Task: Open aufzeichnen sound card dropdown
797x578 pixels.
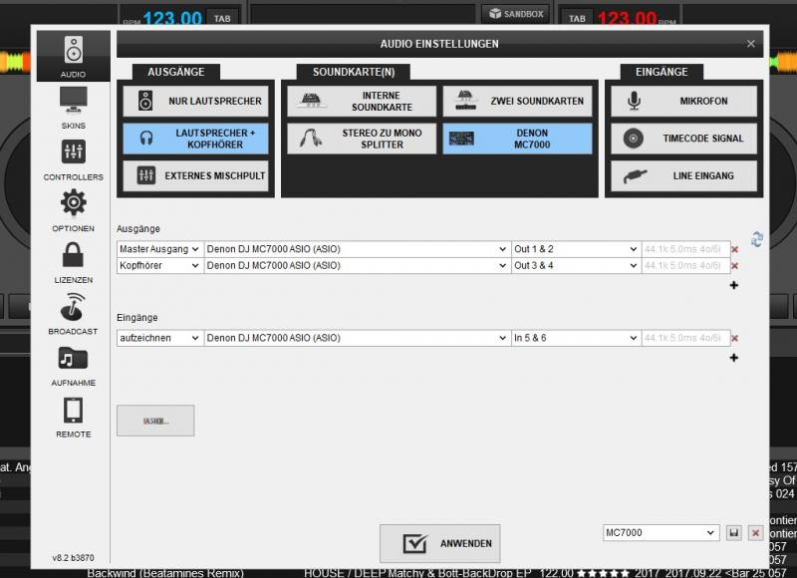Action: [x=357, y=338]
